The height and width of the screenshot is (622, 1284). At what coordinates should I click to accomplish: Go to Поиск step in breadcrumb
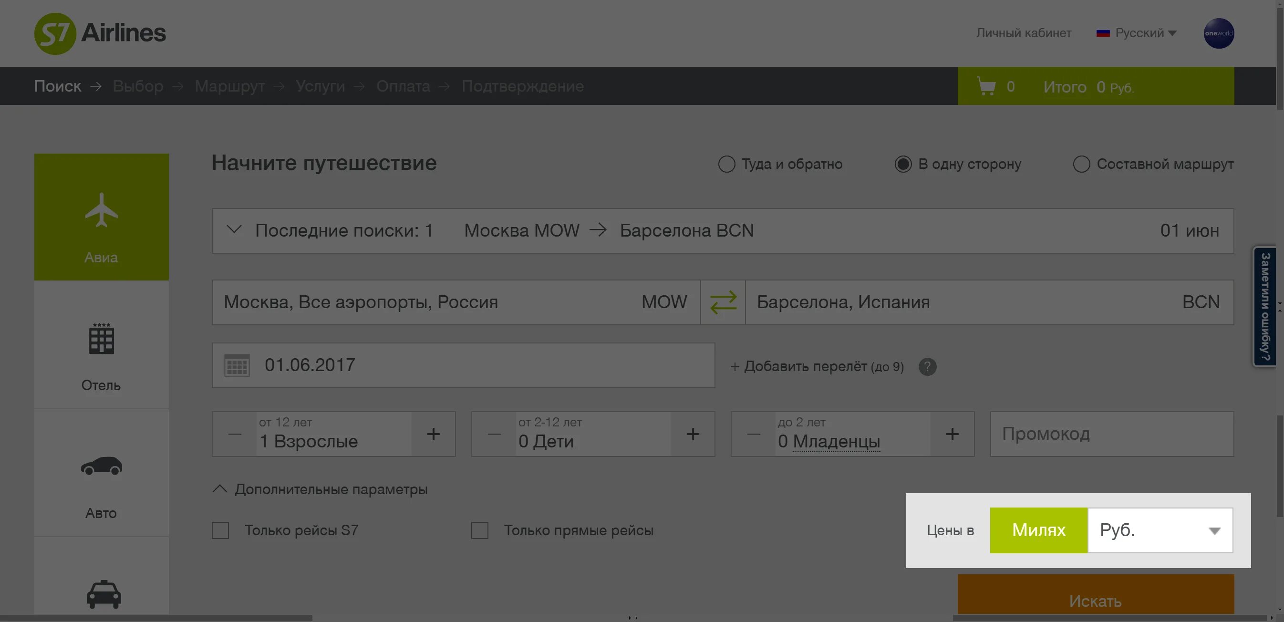[x=57, y=86]
